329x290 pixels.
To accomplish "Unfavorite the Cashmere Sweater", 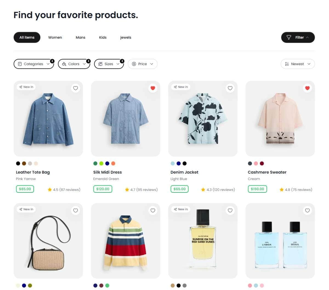I will [x=307, y=88].
